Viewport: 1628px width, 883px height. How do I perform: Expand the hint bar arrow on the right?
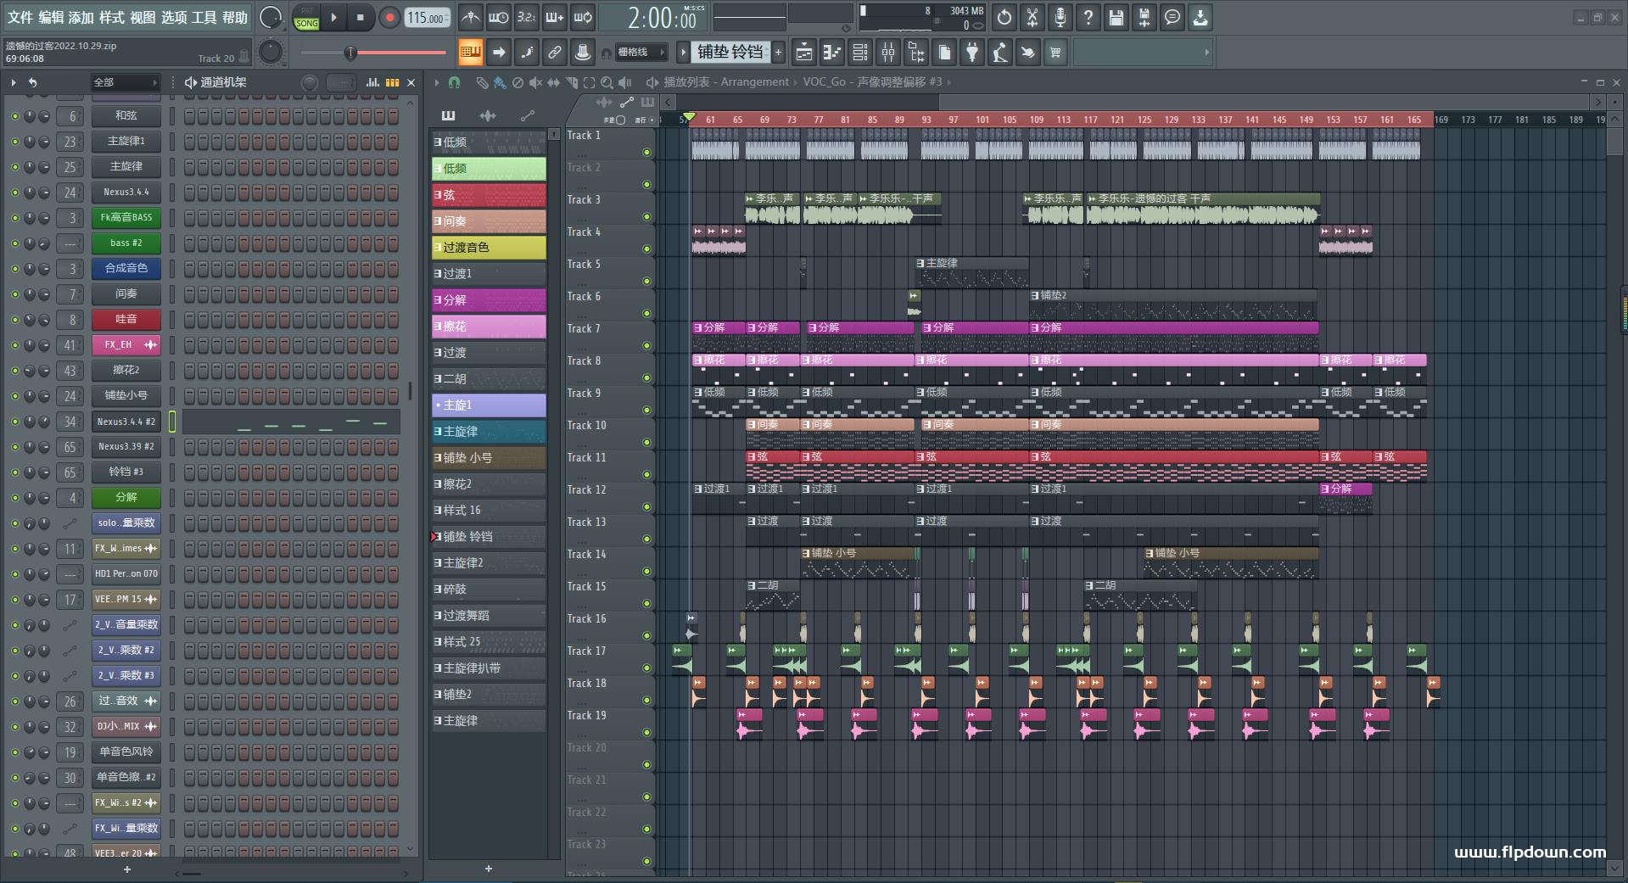(1206, 53)
